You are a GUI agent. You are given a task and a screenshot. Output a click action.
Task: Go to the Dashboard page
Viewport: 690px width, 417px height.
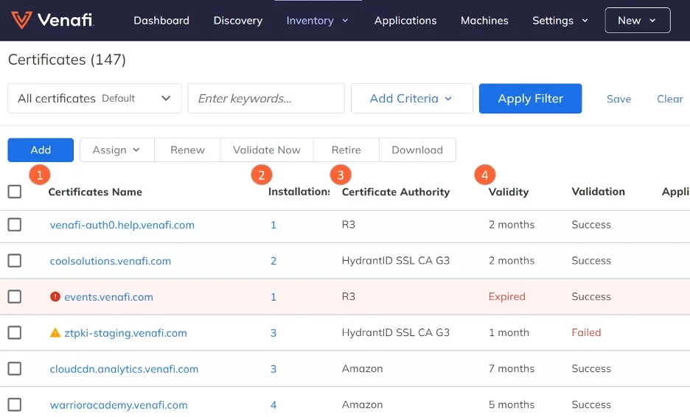161,20
